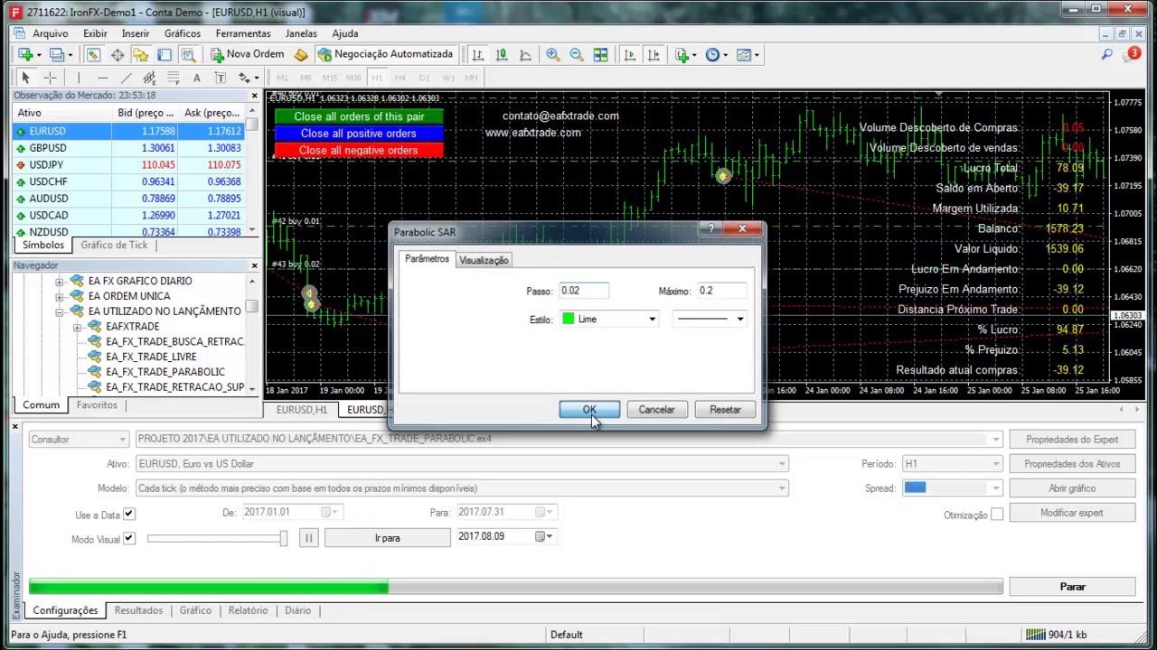Click 'Close all positive orders' blue button
This screenshot has height=650, width=1157.
pos(359,134)
